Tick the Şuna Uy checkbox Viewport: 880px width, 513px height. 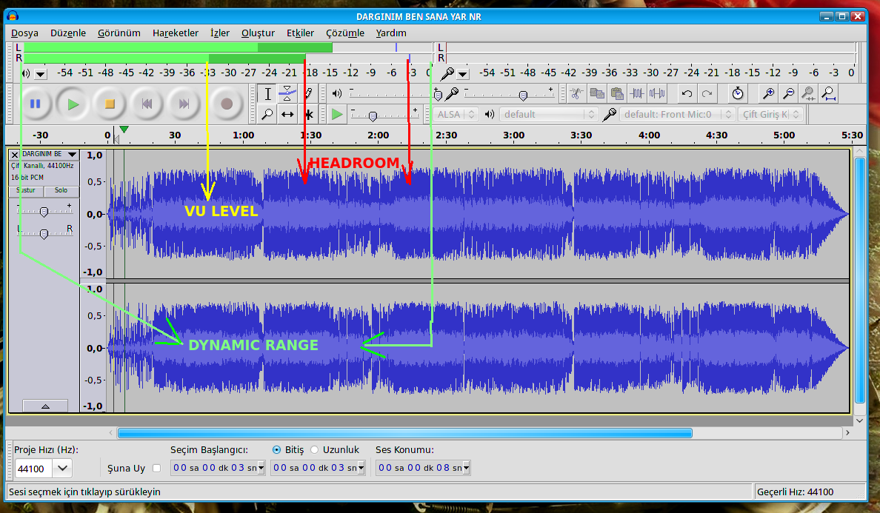(x=156, y=468)
